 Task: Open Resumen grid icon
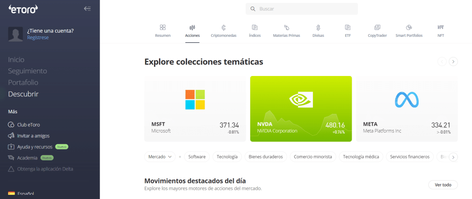click(x=163, y=27)
